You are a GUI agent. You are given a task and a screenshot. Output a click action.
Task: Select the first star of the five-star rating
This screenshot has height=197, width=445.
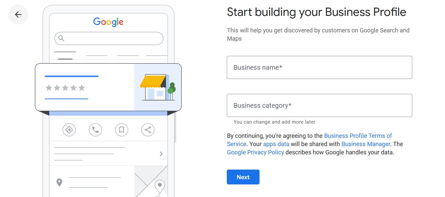tap(49, 88)
